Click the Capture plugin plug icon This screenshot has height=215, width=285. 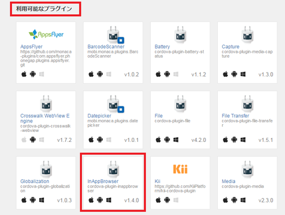click(x=248, y=35)
